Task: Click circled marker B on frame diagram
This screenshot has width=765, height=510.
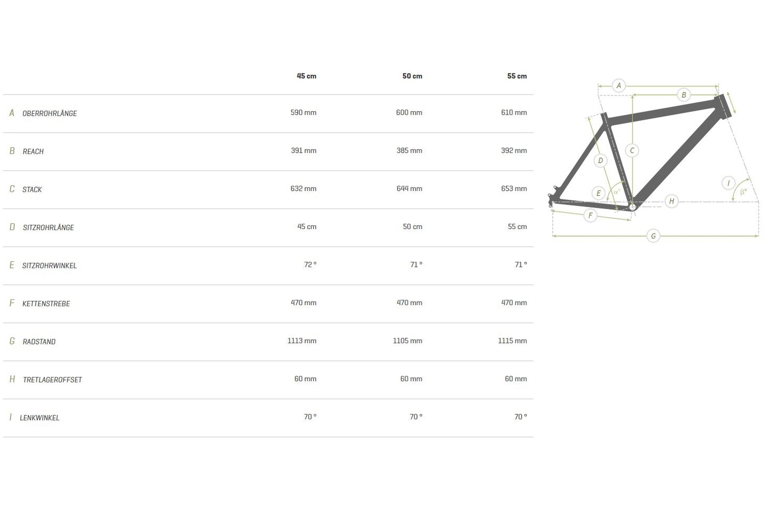Action: coord(684,95)
